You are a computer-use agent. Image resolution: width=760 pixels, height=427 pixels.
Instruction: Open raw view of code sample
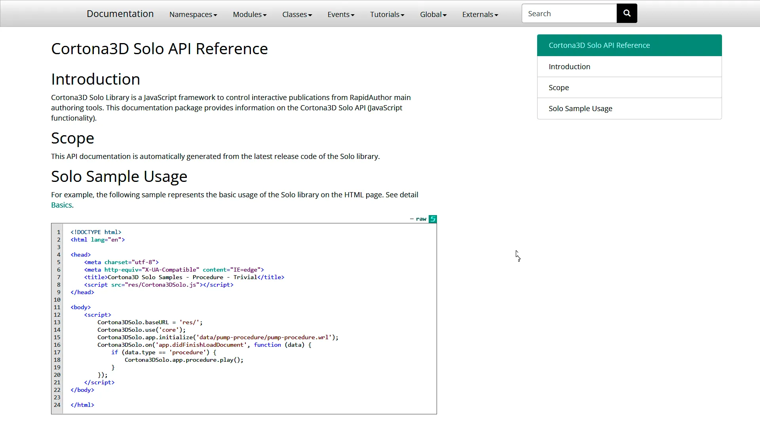click(x=421, y=219)
